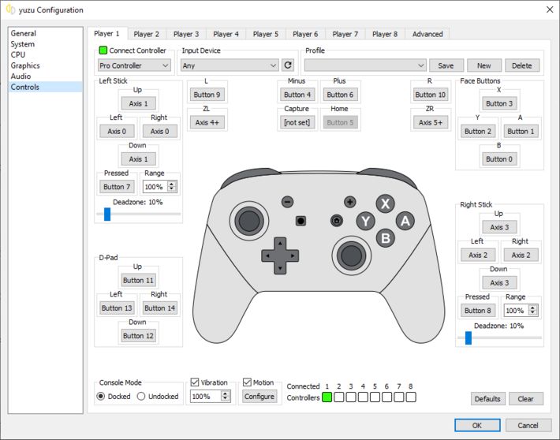This screenshot has width=560, height=440.
Task: Click the Capture [not set] button
Action: pyautogui.click(x=297, y=122)
